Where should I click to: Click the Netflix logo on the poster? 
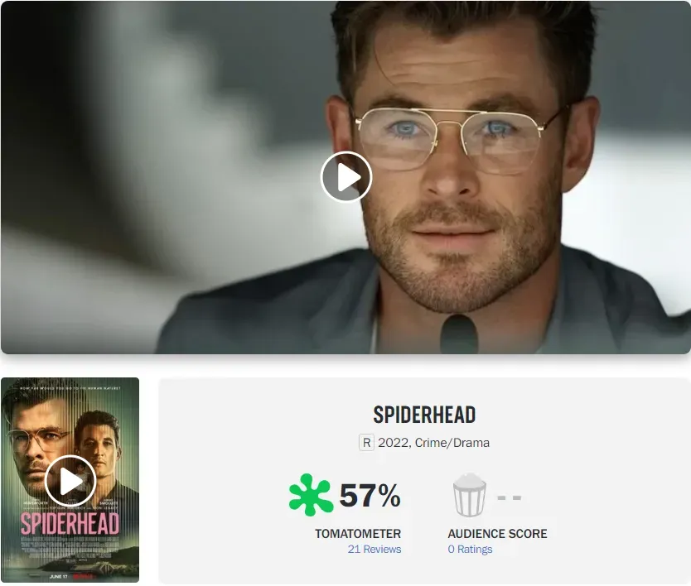[82, 576]
